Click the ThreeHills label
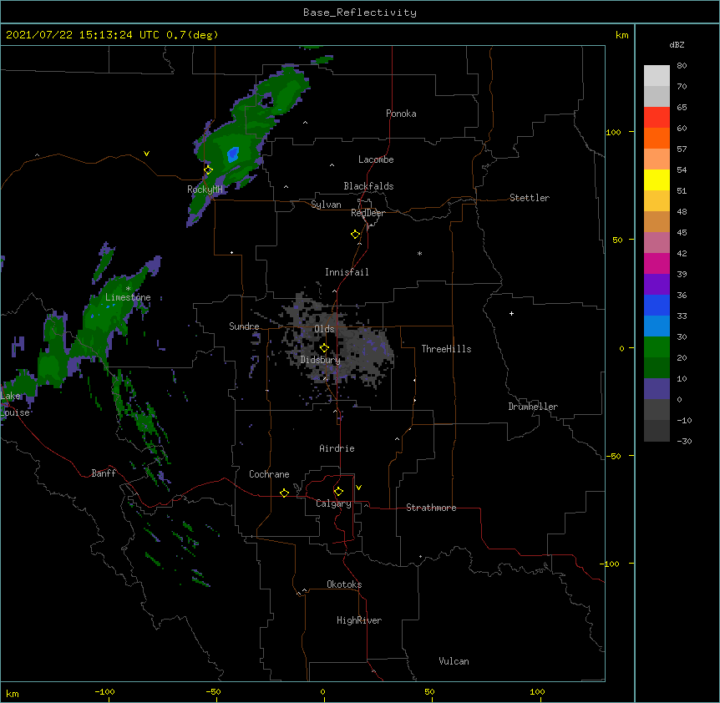 [446, 349]
